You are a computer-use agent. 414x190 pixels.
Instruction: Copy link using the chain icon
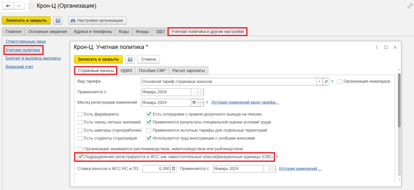click(410, 6)
